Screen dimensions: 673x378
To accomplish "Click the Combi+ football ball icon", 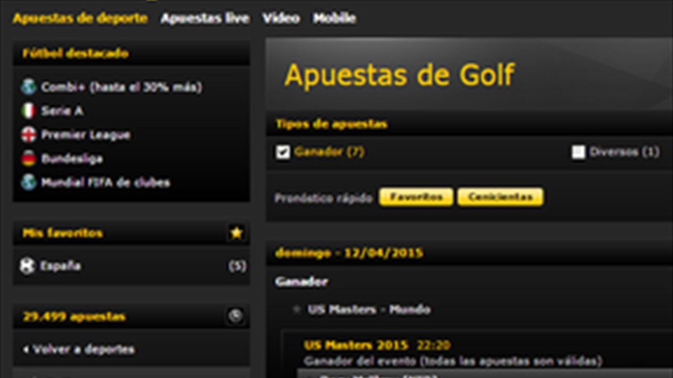I will (x=29, y=87).
